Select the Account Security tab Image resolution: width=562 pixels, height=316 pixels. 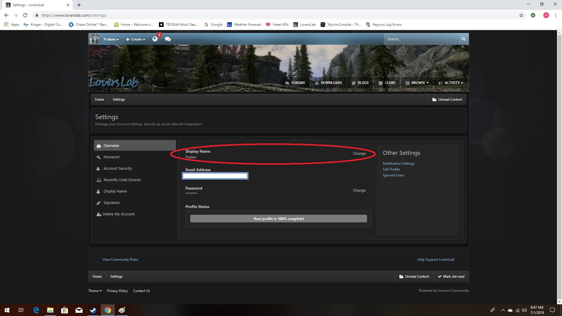point(135,169)
